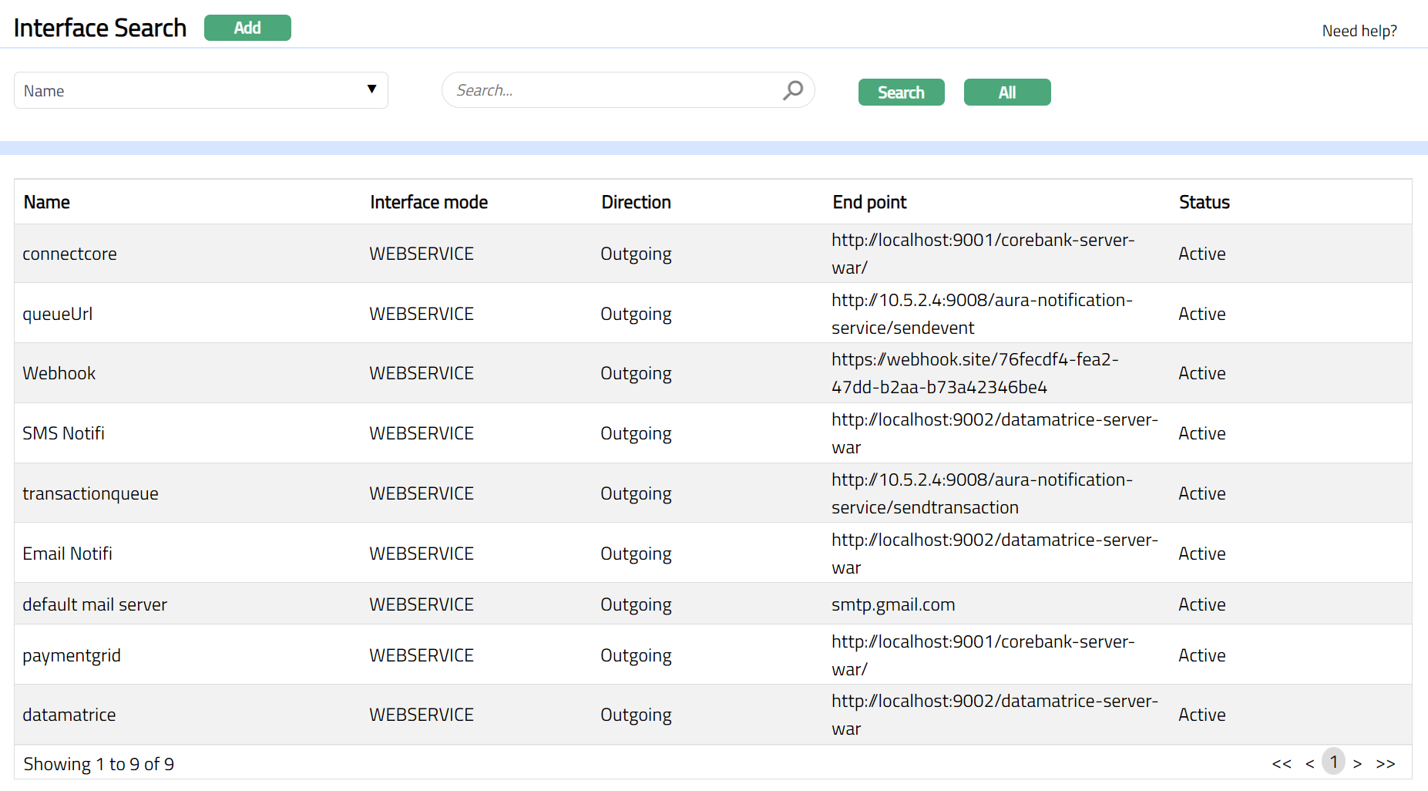Image resolution: width=1428 pixels, height=791 pixels.
Task: Jump to the last page arrow
Action: pos(1385,763)
